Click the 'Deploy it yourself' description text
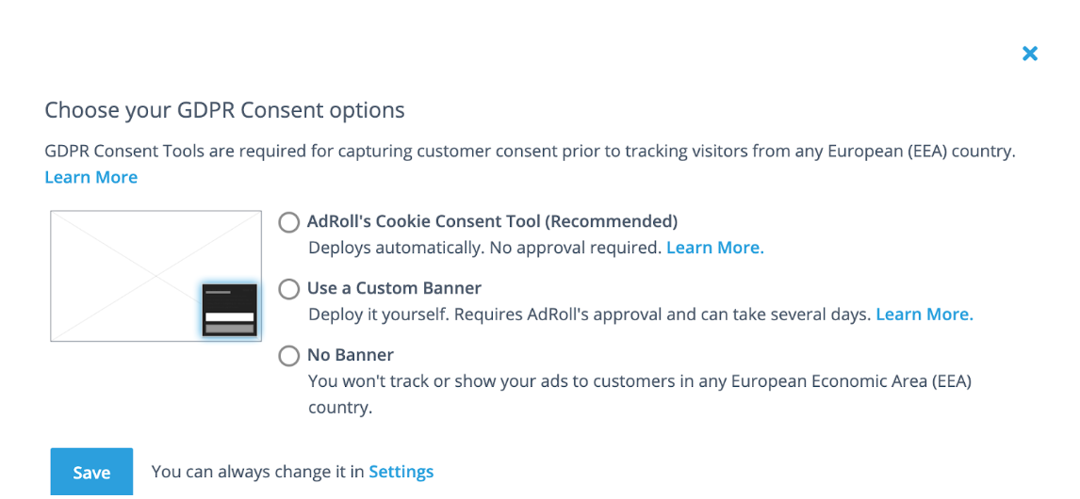Screen dimensions: 1080x499 (x=589, y=314)
